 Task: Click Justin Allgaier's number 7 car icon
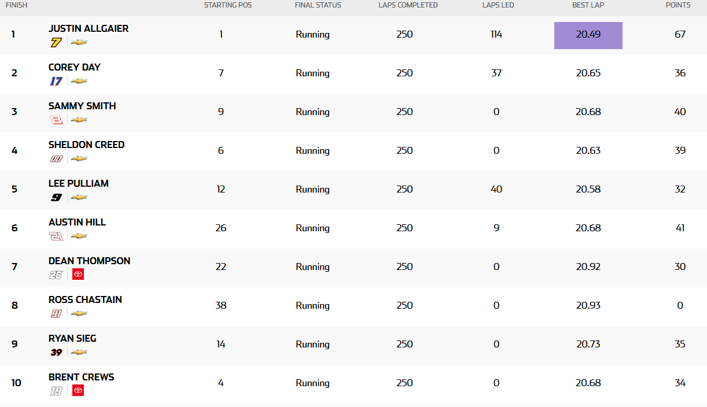[56, 42]
